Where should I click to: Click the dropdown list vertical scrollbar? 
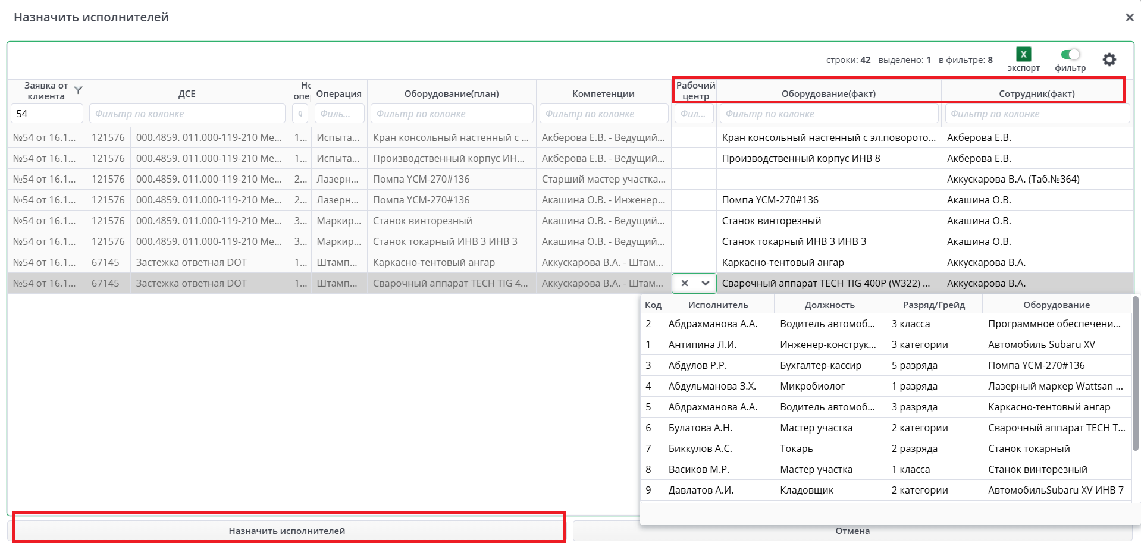point(1135,375)
